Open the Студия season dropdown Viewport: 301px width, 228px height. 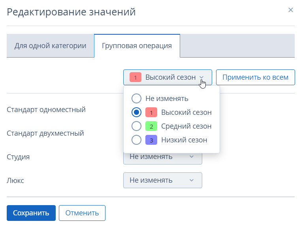tap(163, 159)
